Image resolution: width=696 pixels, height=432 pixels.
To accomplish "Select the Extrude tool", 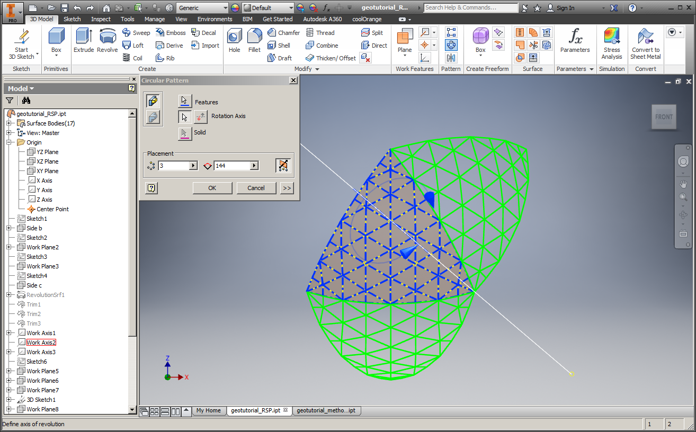I will click(x=84, y=41).
